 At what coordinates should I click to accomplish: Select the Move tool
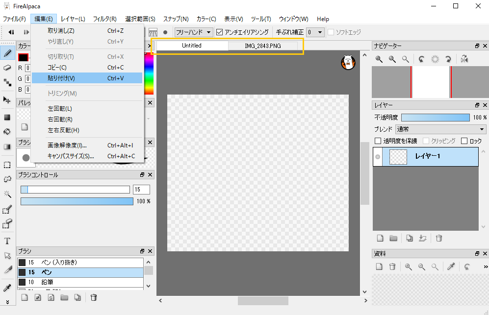coord(7,100)
